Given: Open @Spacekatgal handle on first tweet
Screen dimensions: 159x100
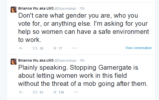Looking at the screenshot, I should coord(65,9).
